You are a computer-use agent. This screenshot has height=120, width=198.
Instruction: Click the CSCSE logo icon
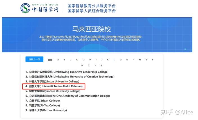pyautogui.click(x=25, y=8)
